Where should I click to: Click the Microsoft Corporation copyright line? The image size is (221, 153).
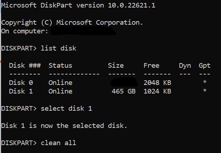pyautogui.click(x=72, y=22)
